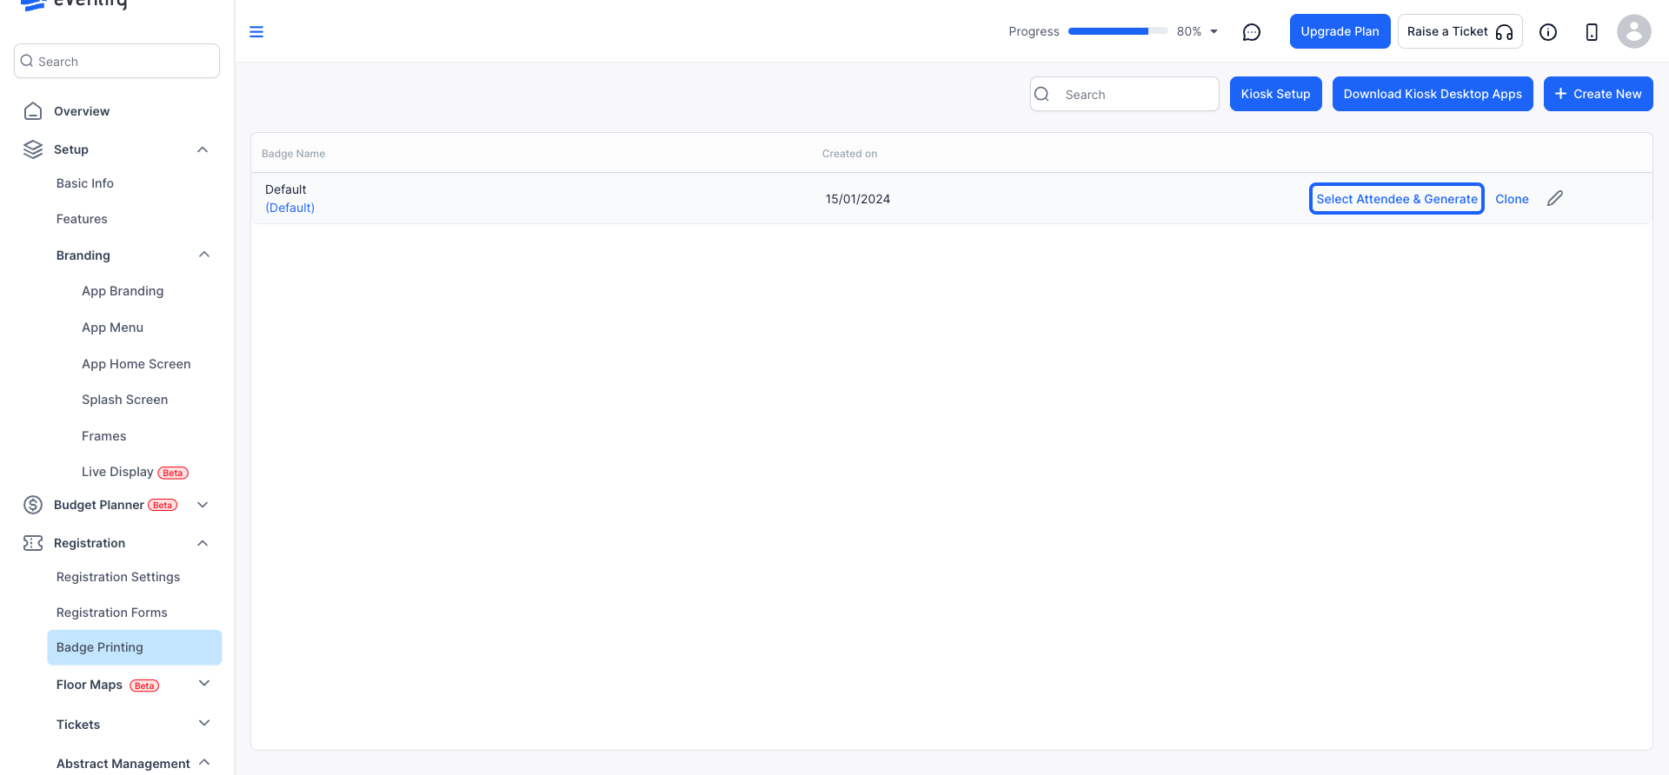Expand the Progress percentage dropdown arrow
The image size is (1669, 775).
click(x=1214, y=32)
